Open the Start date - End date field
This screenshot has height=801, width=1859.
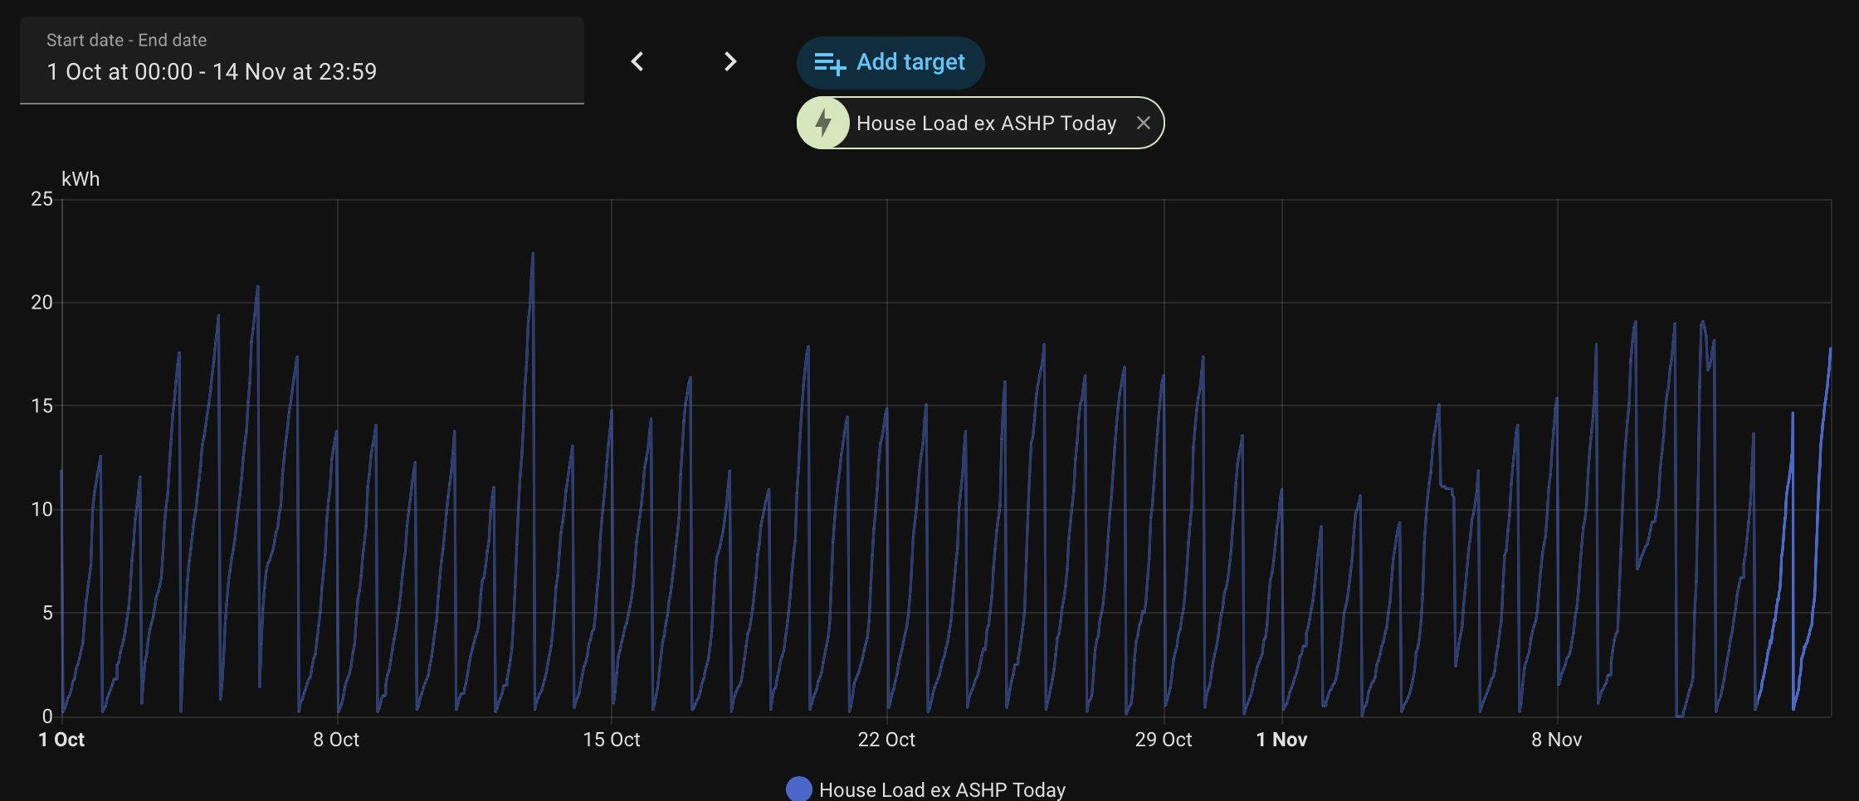pos(302,61)
